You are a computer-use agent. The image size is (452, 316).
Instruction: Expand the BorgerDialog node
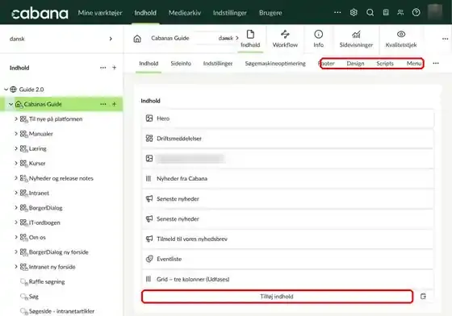click(16, 208)
